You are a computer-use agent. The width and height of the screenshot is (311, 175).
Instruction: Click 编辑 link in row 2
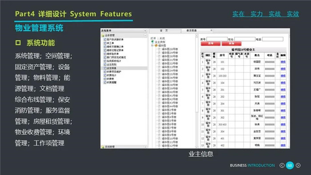(283, 69)
